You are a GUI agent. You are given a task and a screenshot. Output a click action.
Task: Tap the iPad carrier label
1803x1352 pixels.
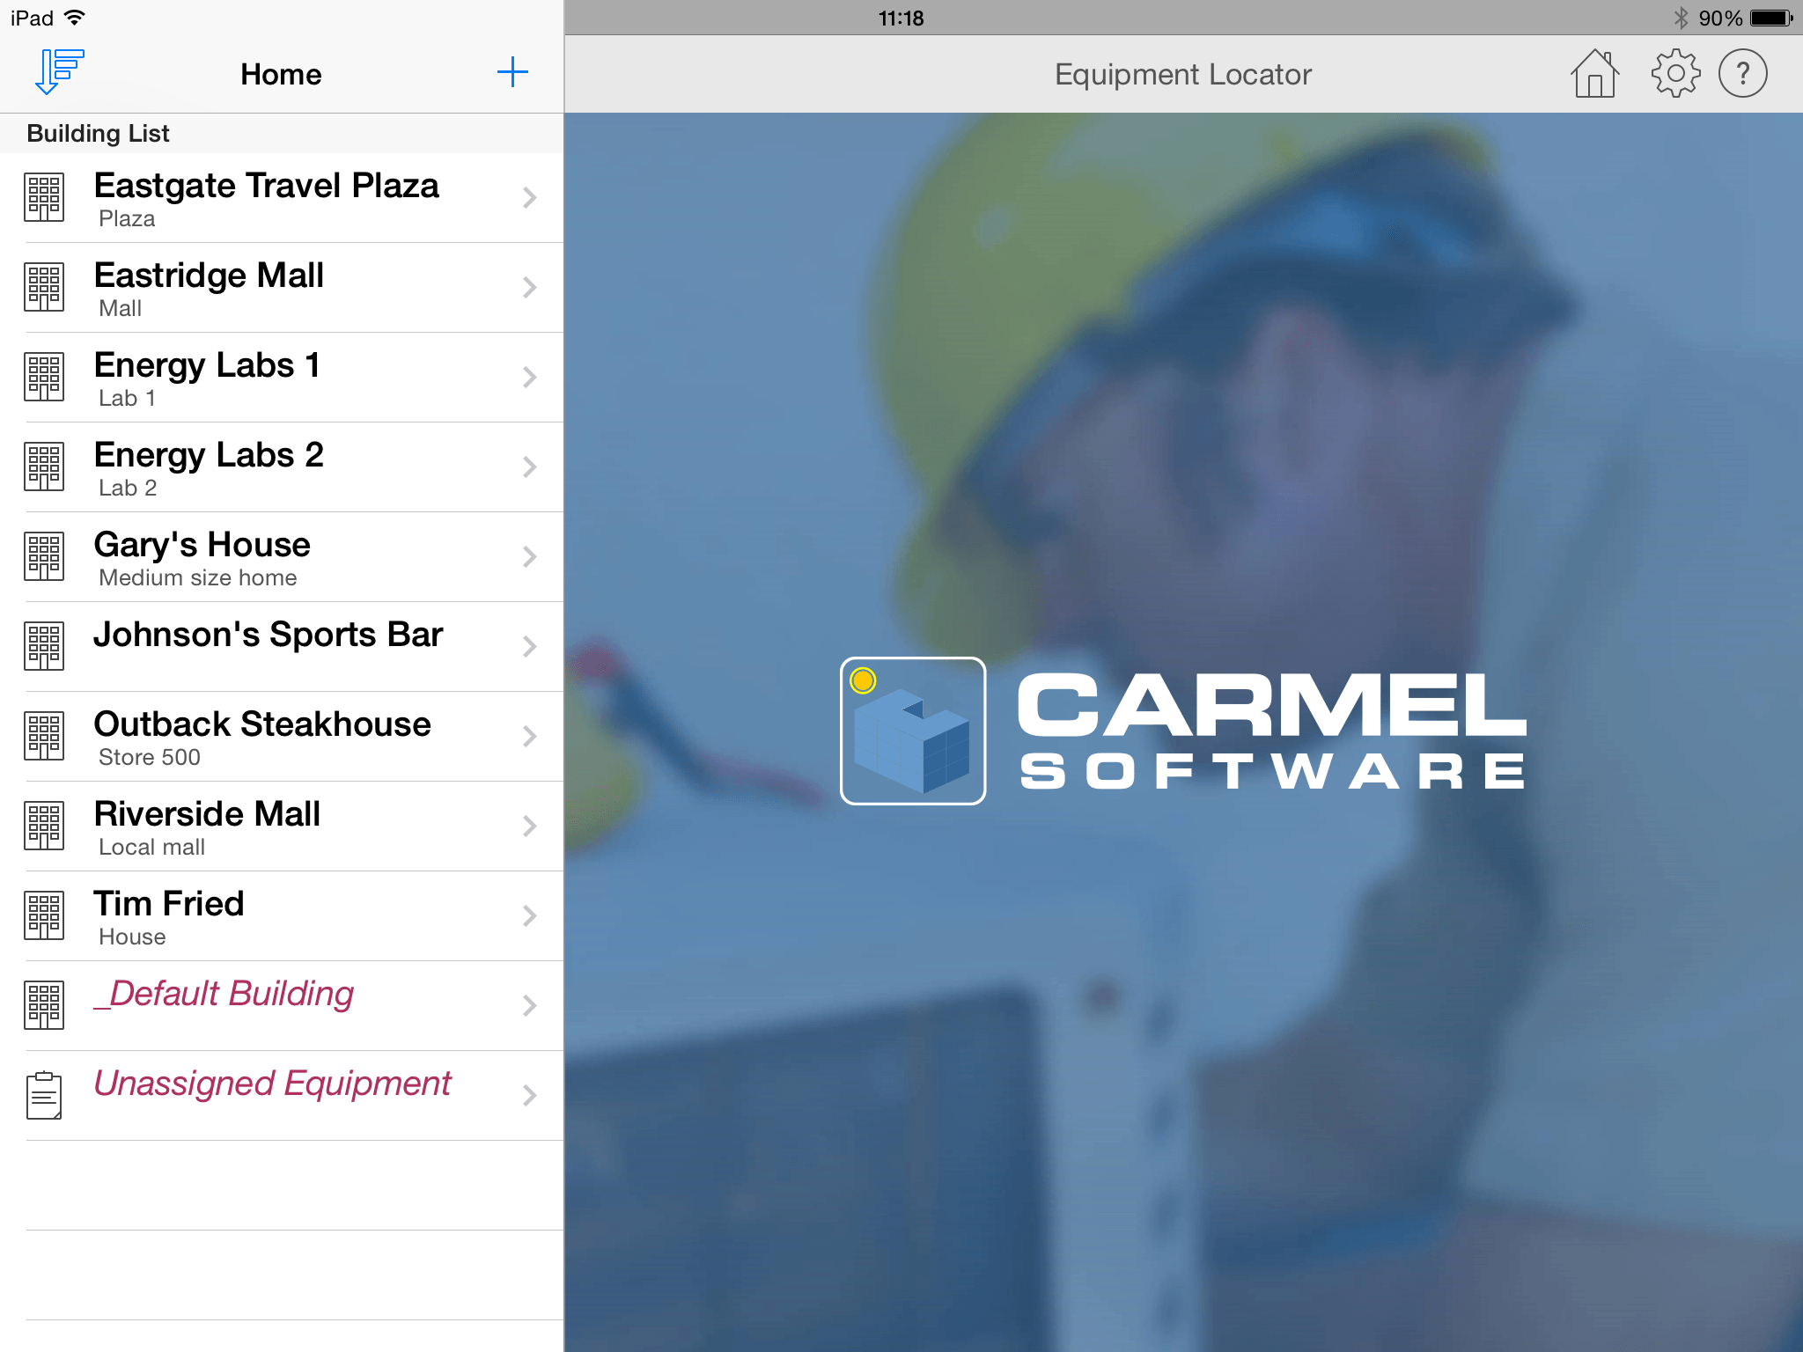tap(32, 18)
